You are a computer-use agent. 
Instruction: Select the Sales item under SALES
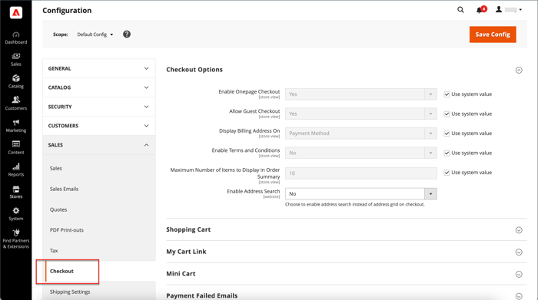[x=56, y=168]
